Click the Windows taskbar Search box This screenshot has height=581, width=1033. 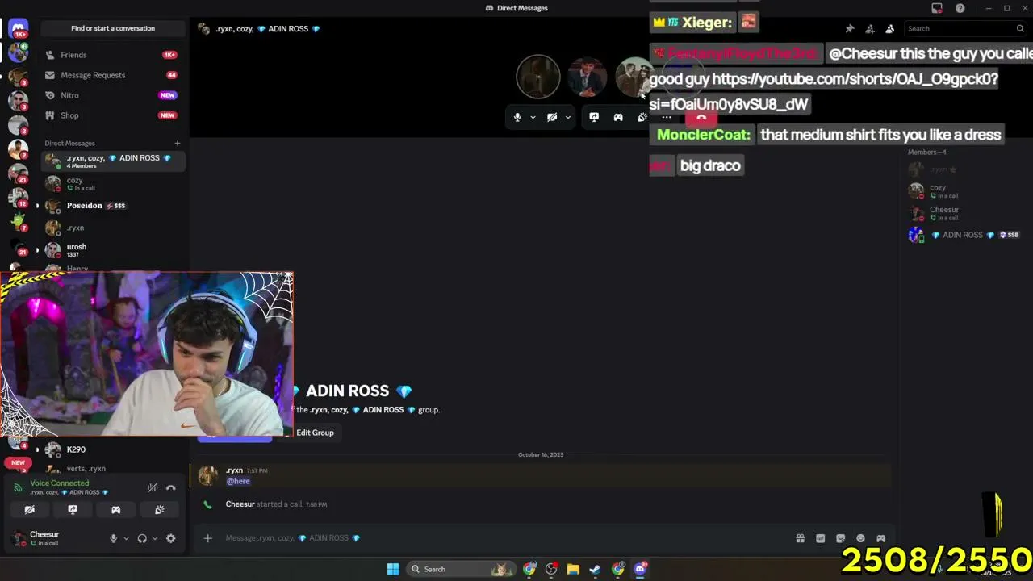[x=461, y=569]
